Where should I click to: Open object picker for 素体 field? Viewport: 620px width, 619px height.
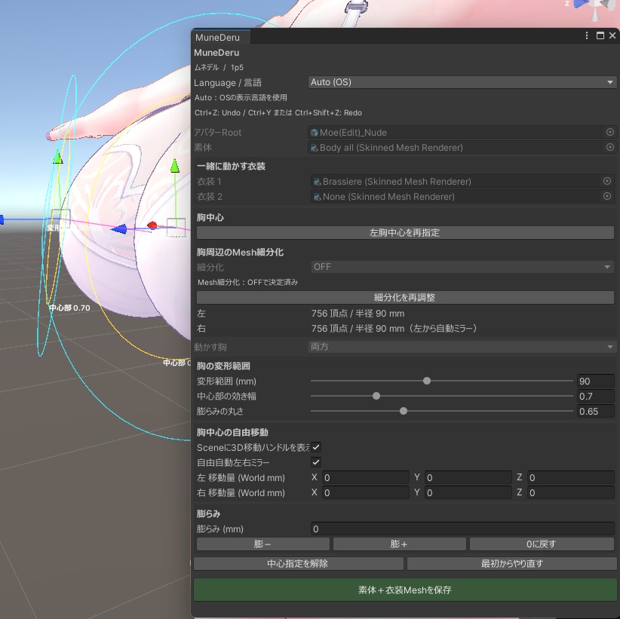point(610,147)
